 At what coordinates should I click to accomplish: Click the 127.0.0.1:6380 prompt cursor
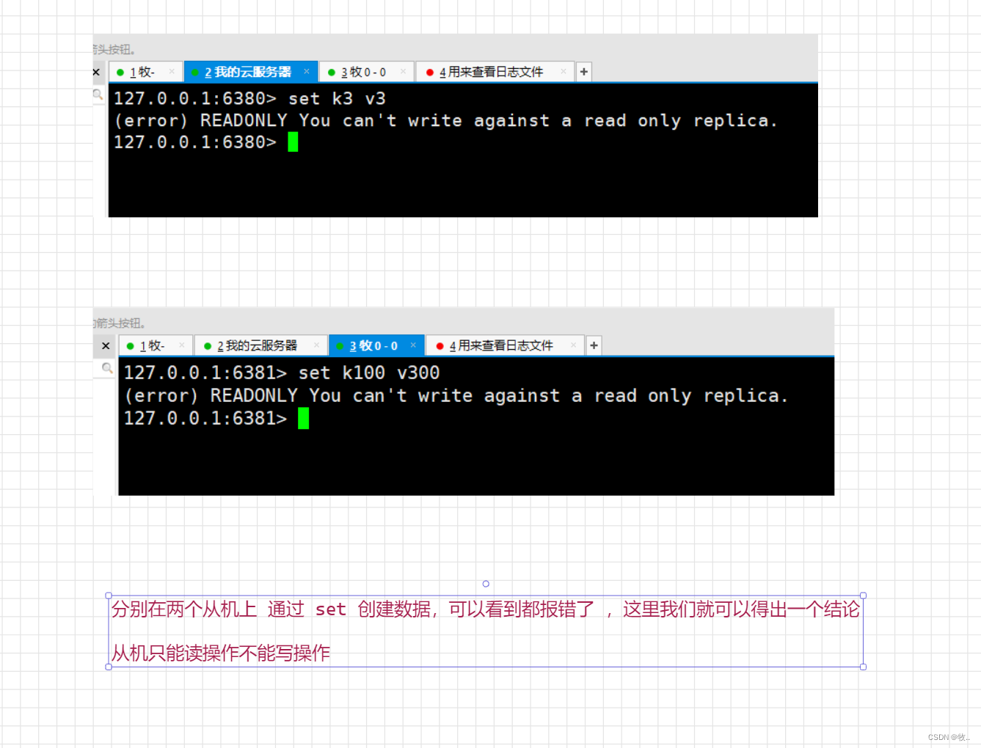tap(293, 142)
